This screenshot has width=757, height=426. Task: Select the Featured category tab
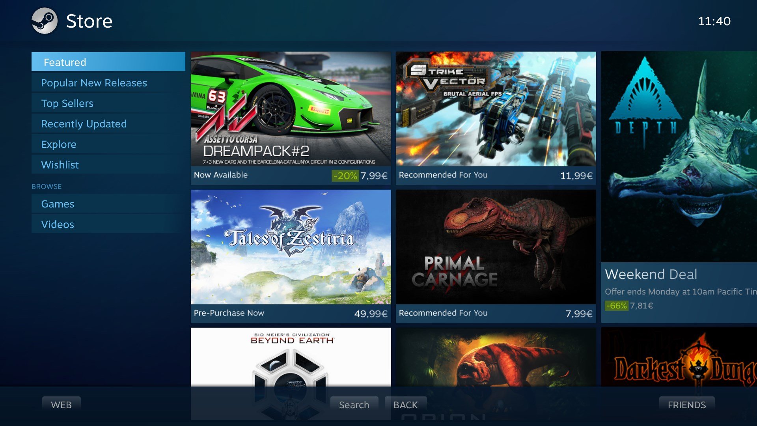pyautogui.click(x=108, y=62)
